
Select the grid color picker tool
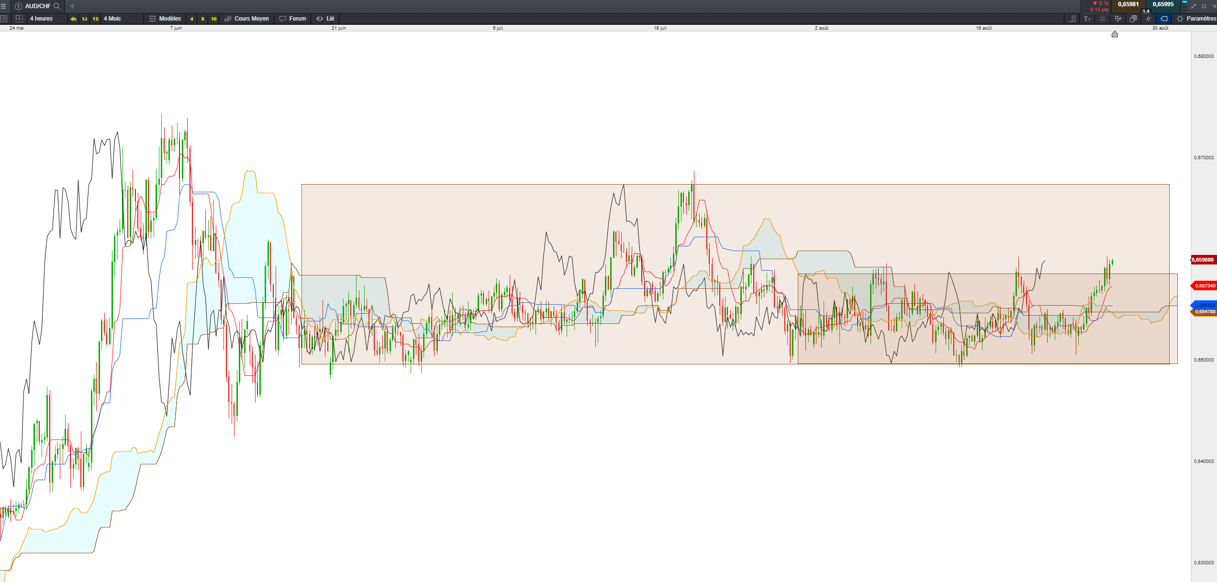pos(1118,19)
